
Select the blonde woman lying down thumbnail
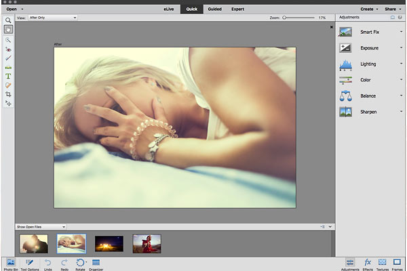point(71,244)
